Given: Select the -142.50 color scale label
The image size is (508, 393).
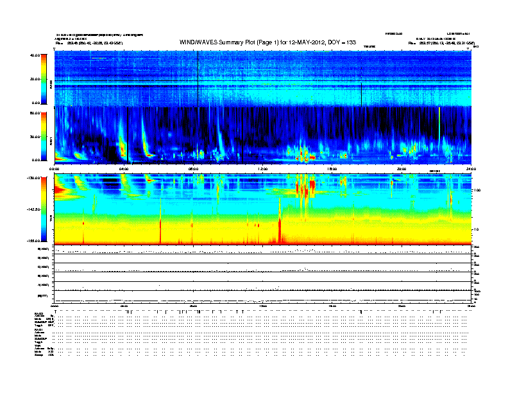Looking at the screenshot, I should click(x=33, y=209).
